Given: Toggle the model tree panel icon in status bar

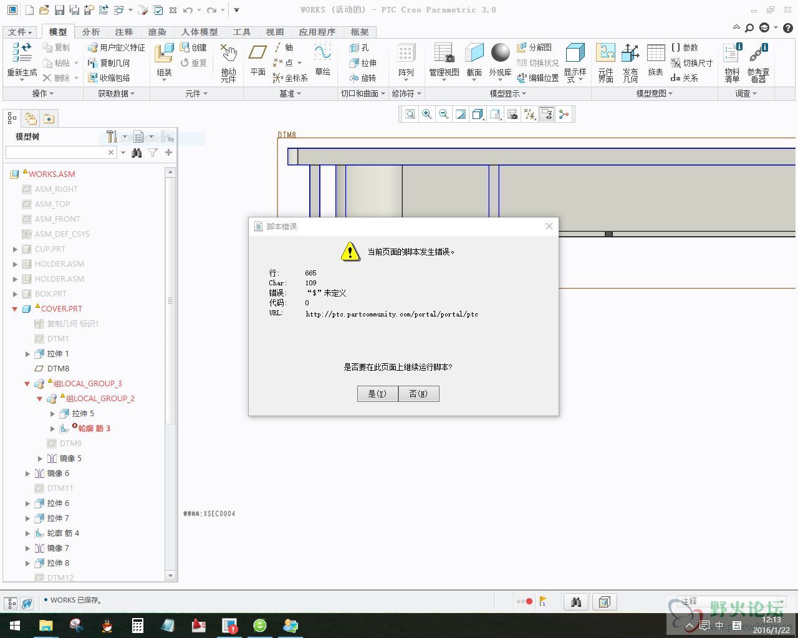Looking at the screenshot, I should click(11, 603).
